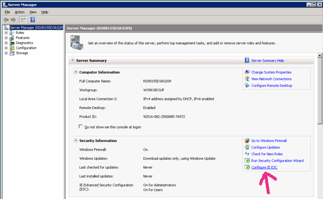Click the Storage node icon
323x199 pixels.
coord(12,53)
